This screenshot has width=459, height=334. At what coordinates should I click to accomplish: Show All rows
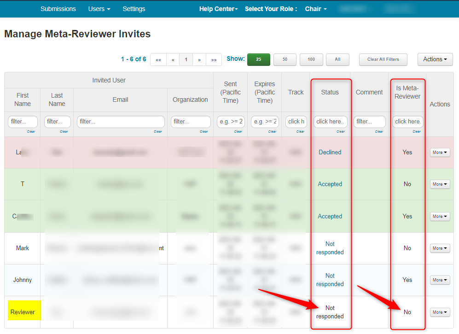pyautogui.click(x=337, y=59)
